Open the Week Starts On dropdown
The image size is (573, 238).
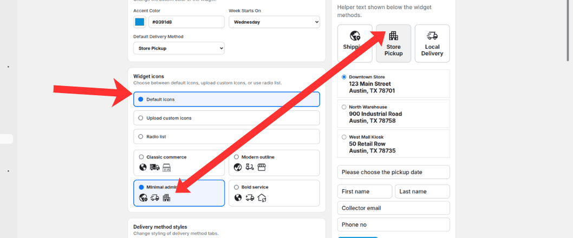(274, 22)
